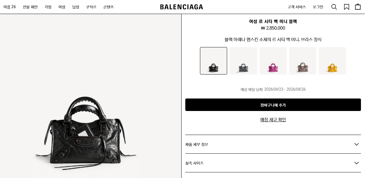Open the 여름 26 menu
This screenshot has height=178, width=365.
(x=10, y=7)
